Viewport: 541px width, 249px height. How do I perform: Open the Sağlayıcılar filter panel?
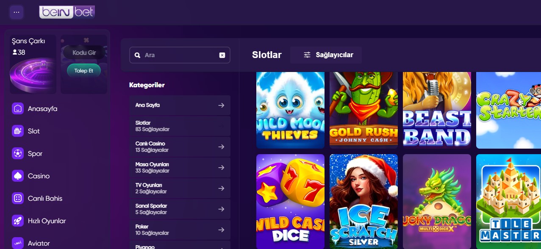(326, 55)
